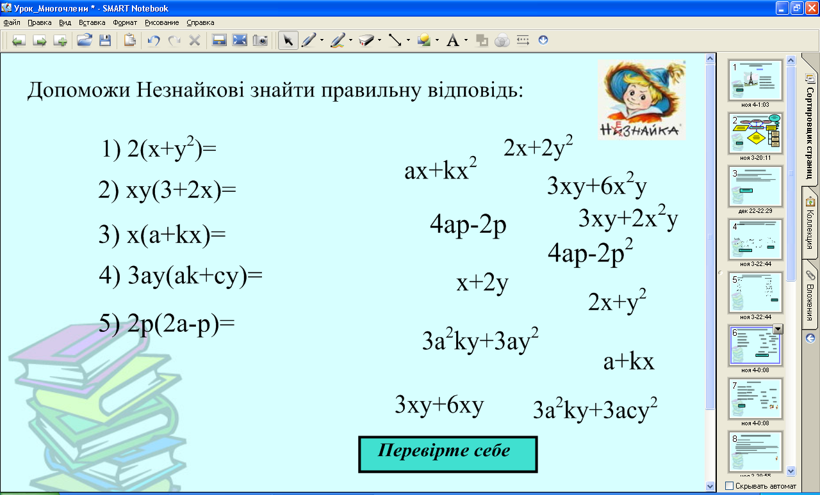Move toolbar to bottom with arrow icon
The height and width of the screenshot is (495, 820).
543,40
